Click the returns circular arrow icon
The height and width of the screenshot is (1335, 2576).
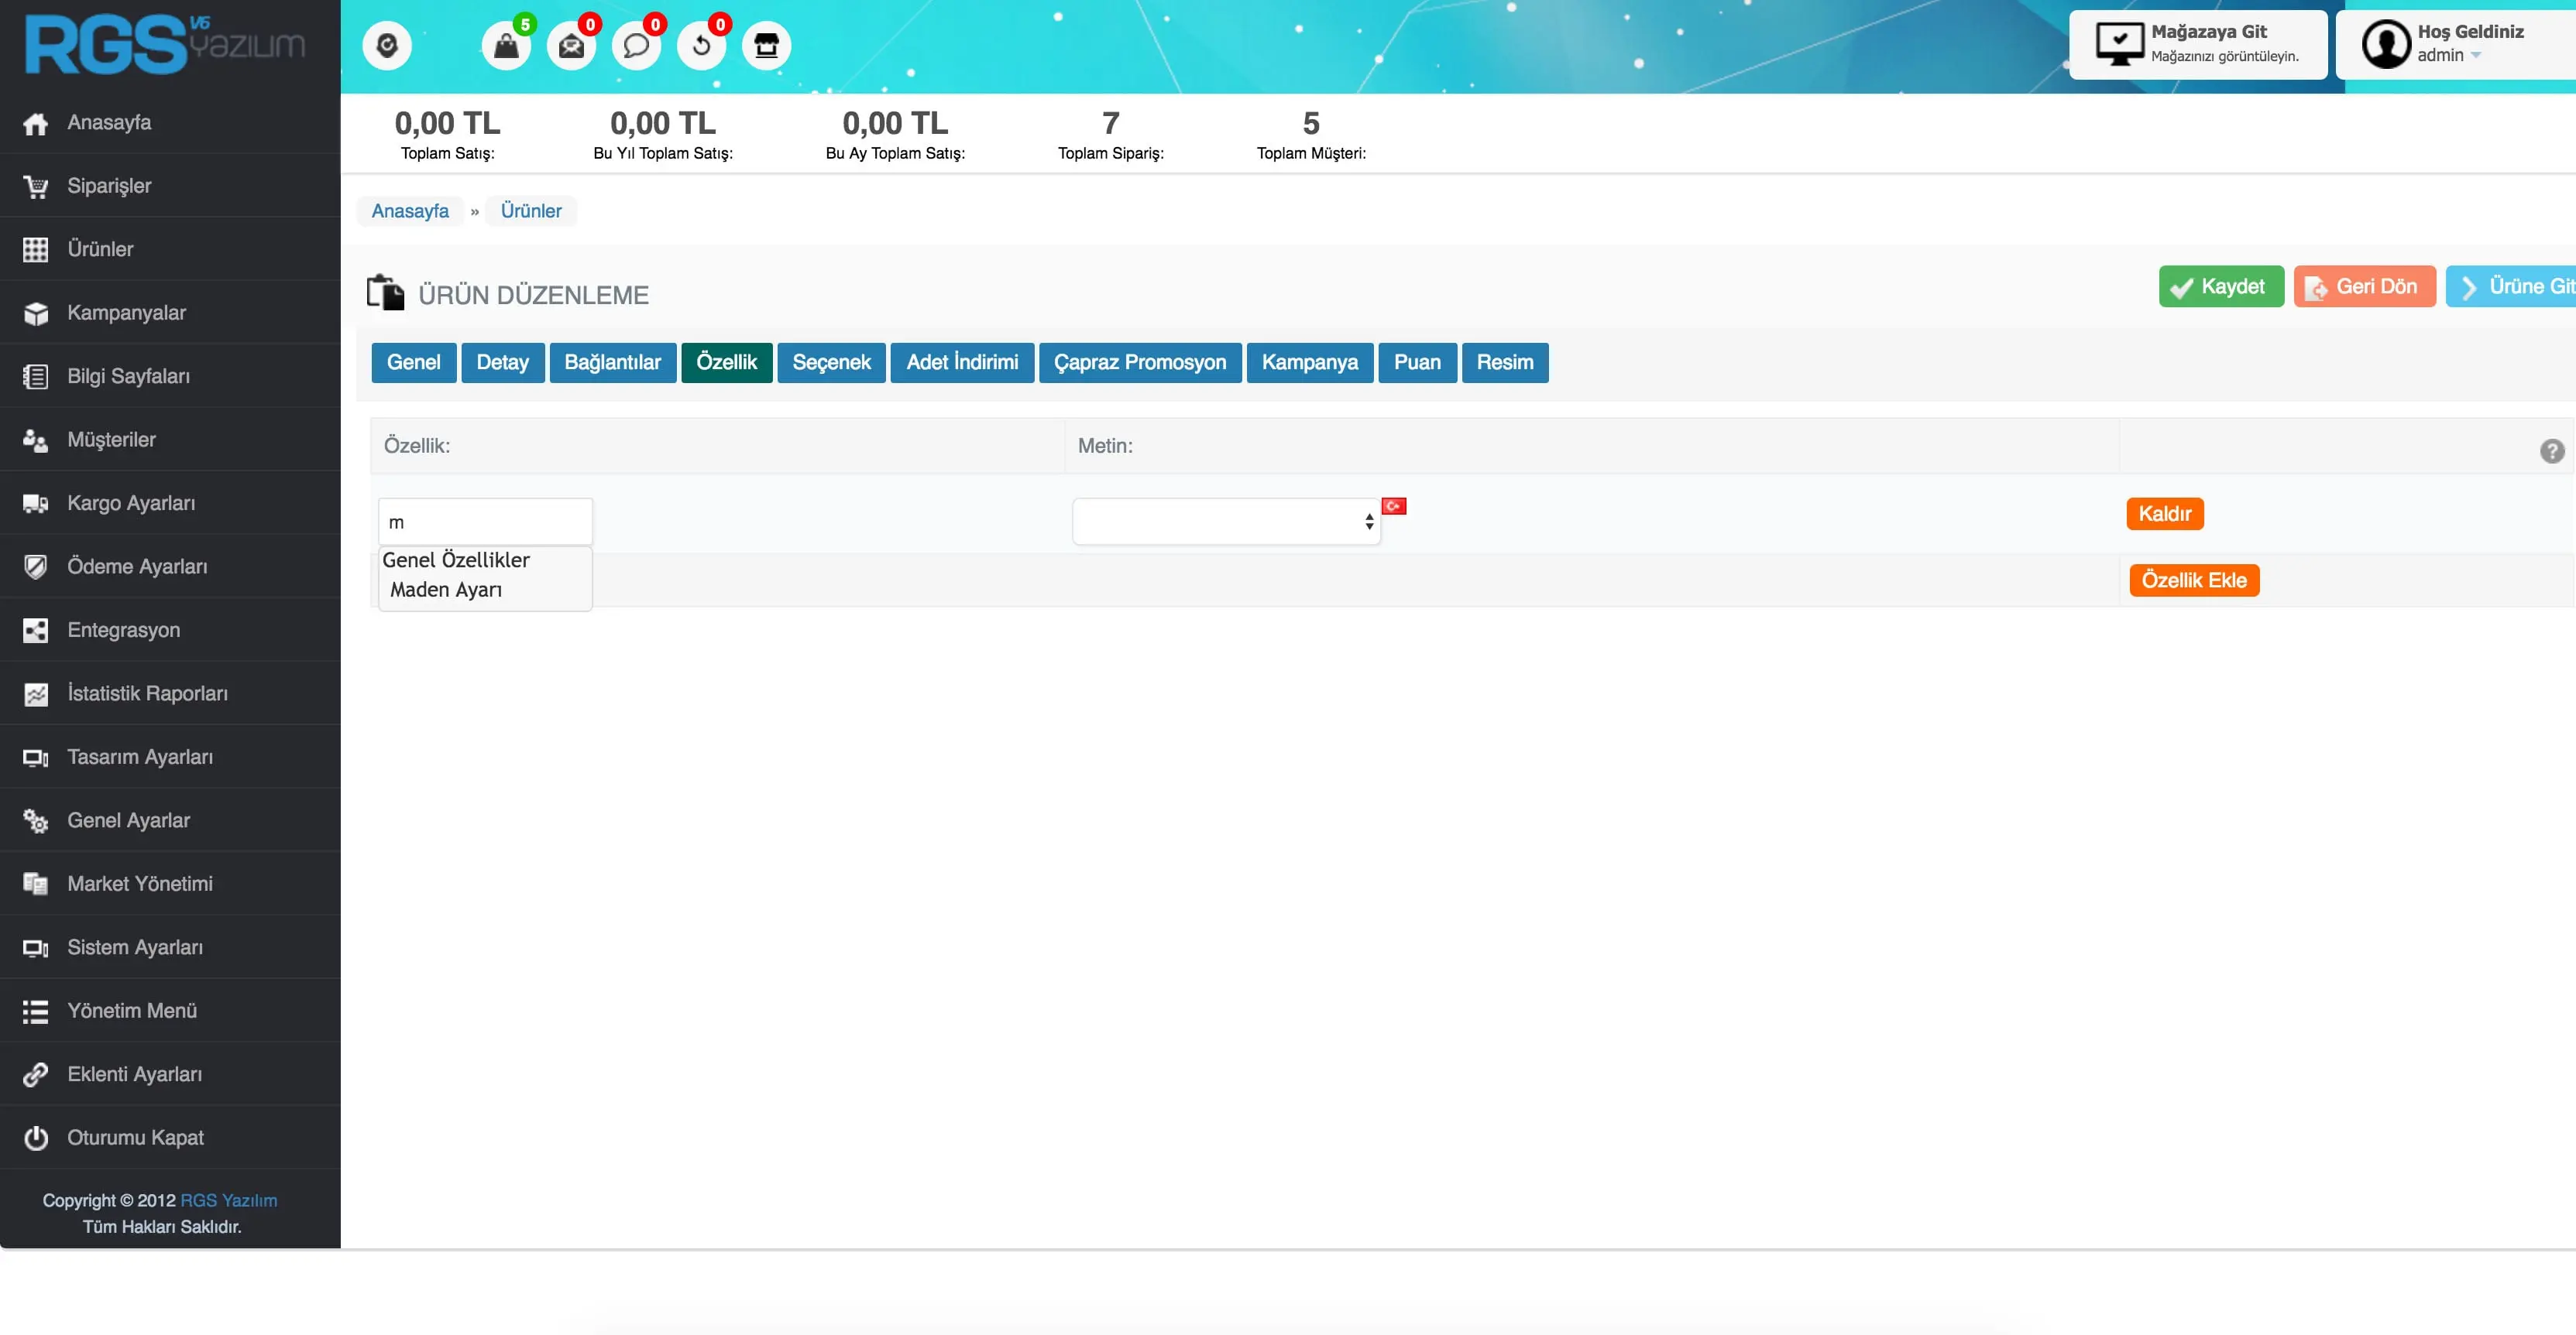(x=701, y=46)
